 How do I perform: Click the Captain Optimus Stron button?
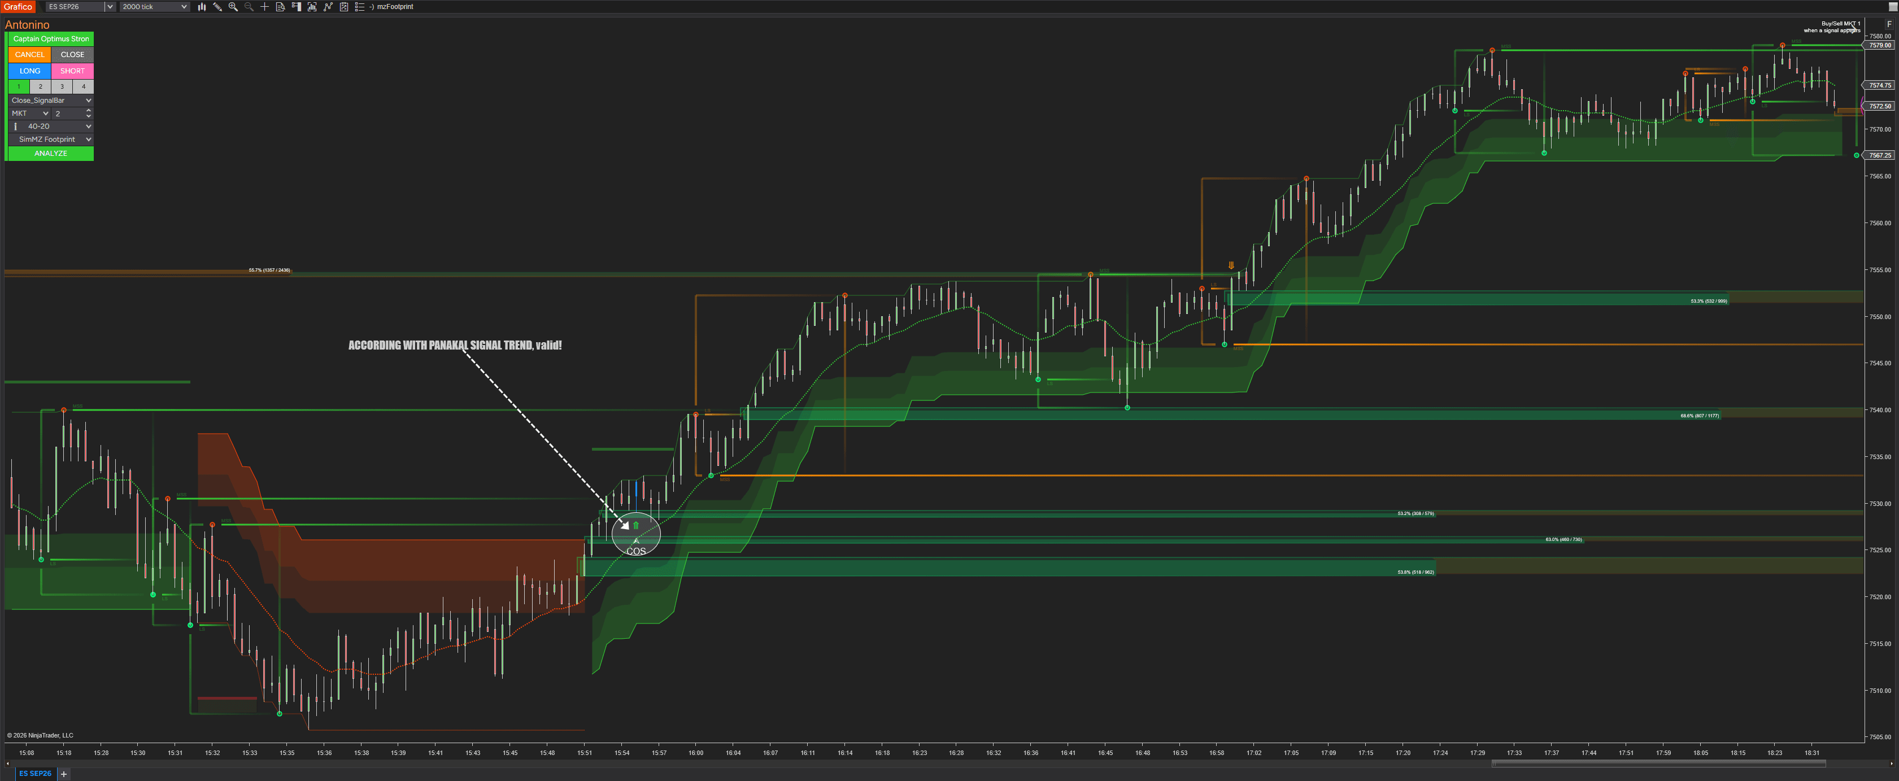point(51,39)
